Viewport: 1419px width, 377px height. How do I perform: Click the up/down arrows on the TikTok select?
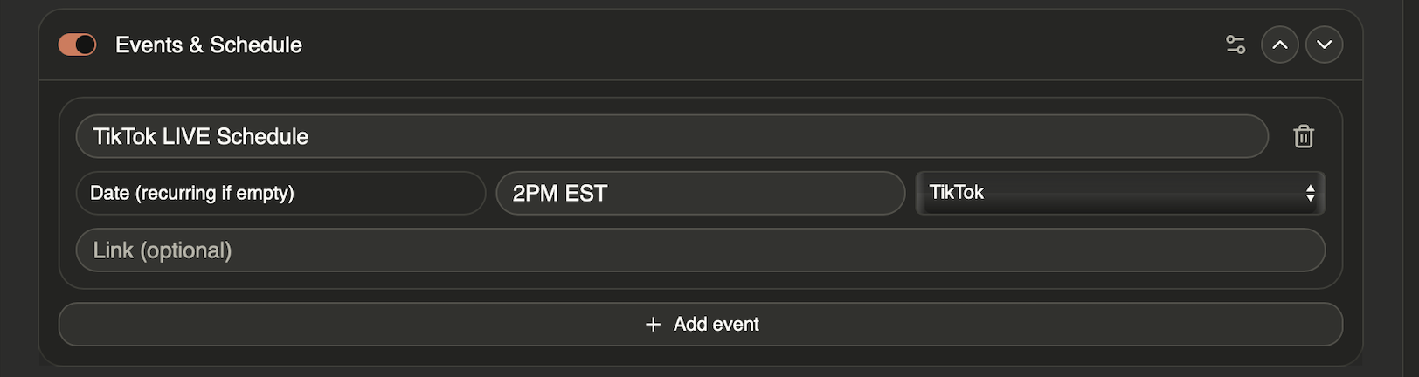tap(1310, 193)
